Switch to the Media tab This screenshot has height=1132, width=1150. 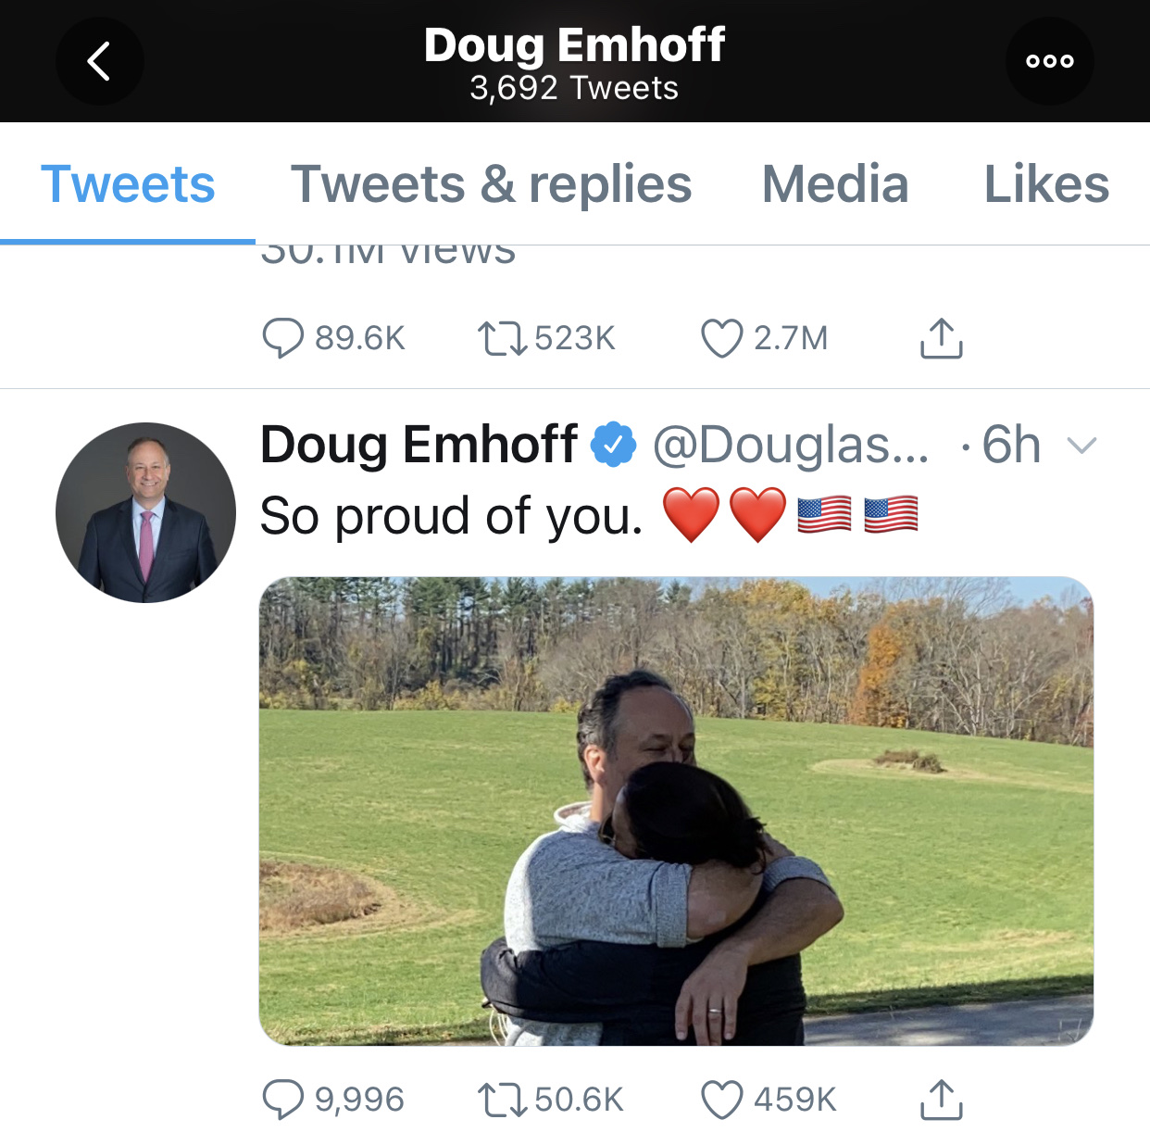834,183
